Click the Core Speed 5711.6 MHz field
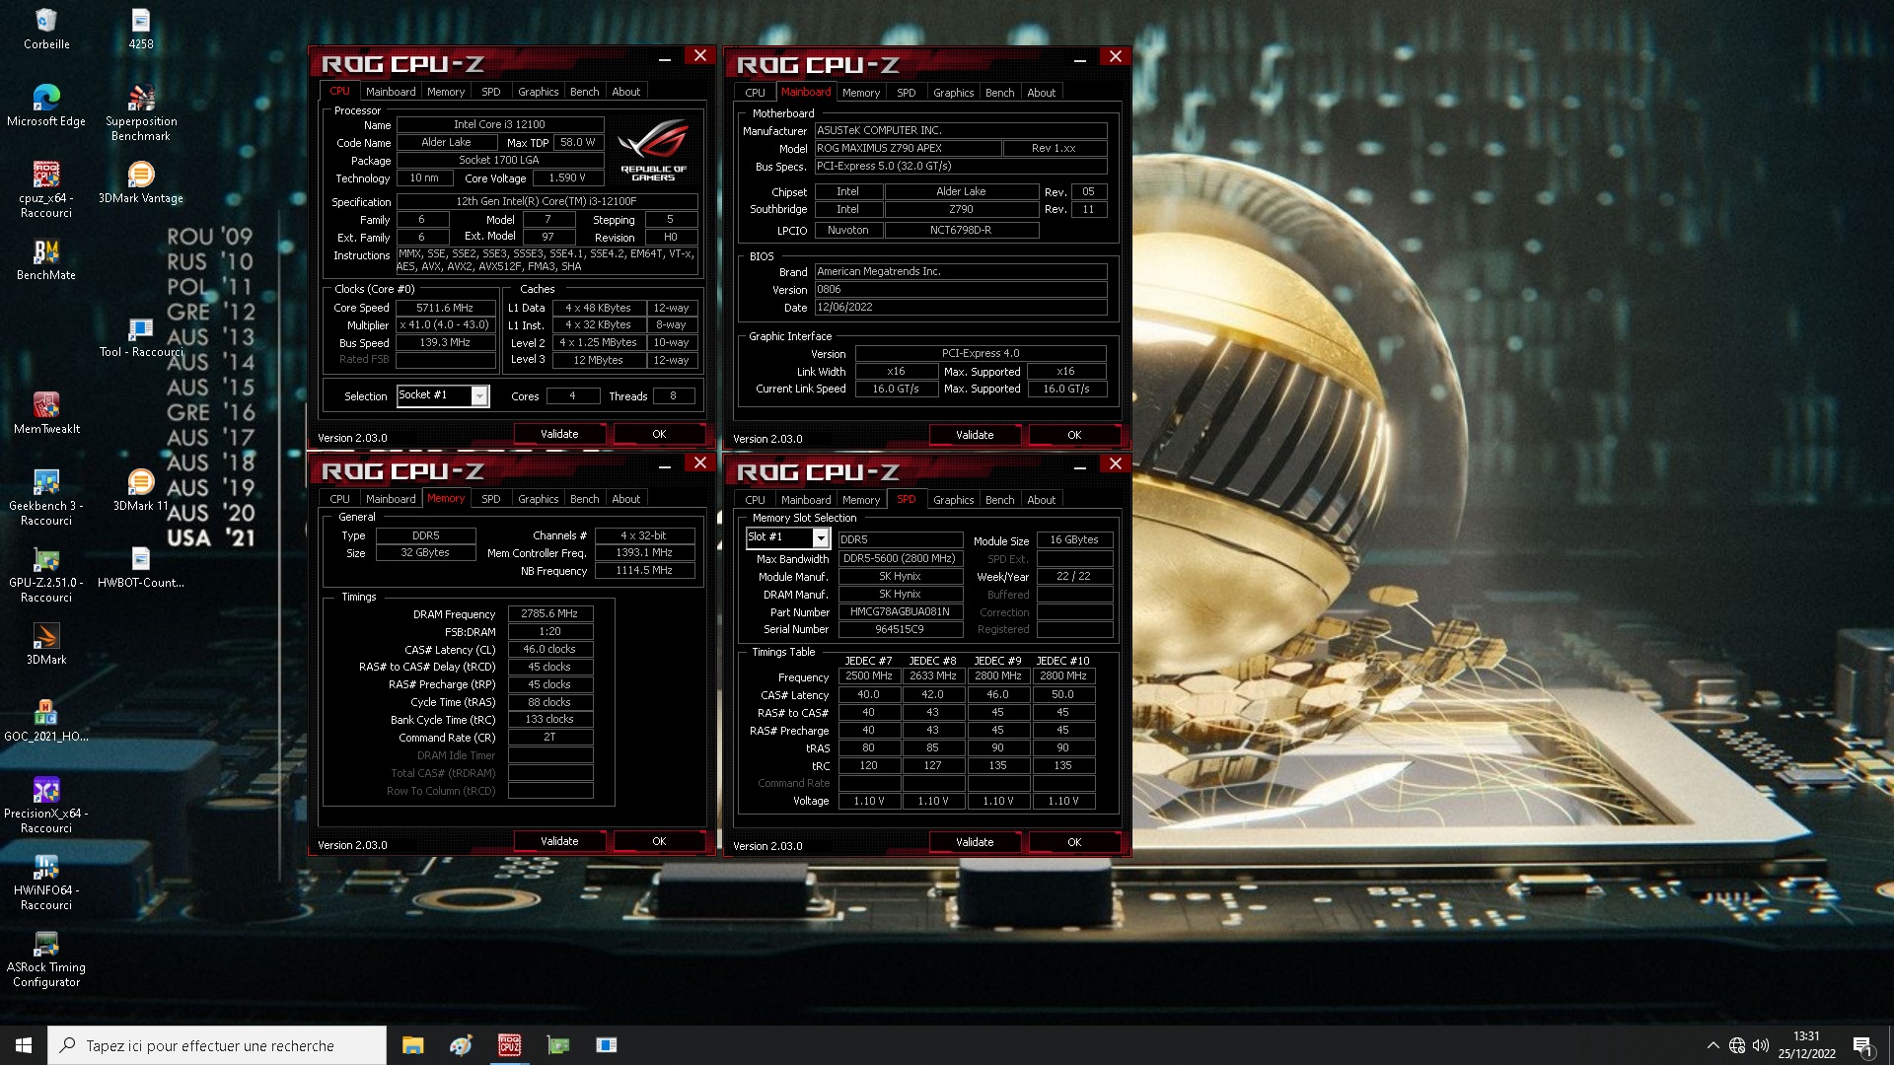 coord(446,308)
